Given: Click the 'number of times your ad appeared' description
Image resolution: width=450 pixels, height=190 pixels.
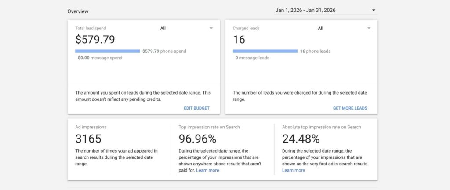Looking at the screenshot, I should point(116,157).
